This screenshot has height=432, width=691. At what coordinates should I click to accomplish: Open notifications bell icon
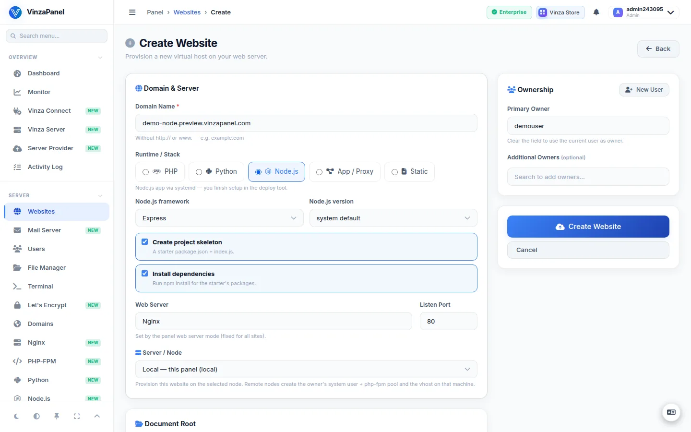click(x=596, y=12)
